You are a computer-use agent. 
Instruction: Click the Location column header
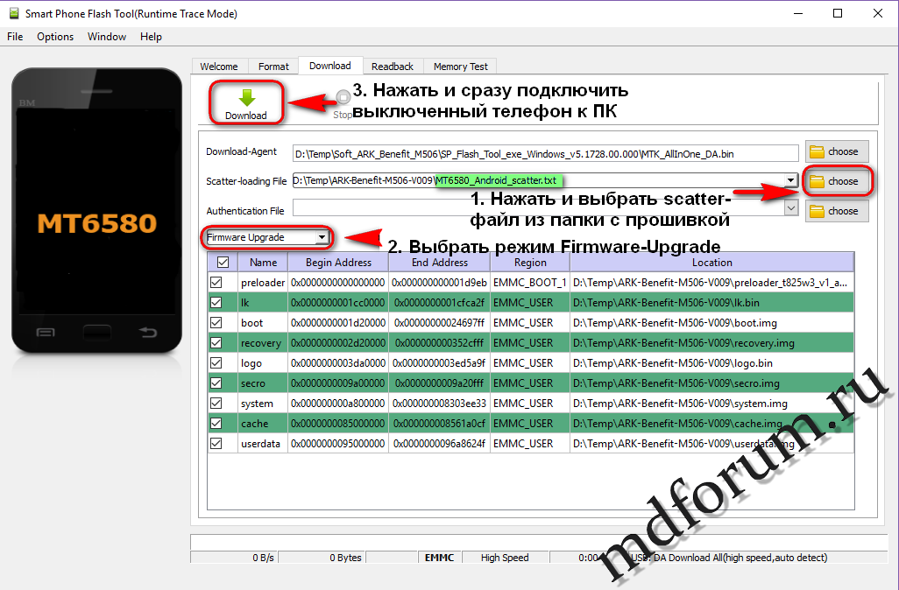point(711,262)
